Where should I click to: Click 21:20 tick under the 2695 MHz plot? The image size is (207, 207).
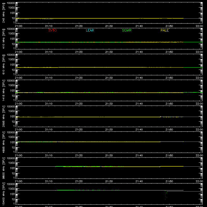pyautogui.click(x=79, y=130)
